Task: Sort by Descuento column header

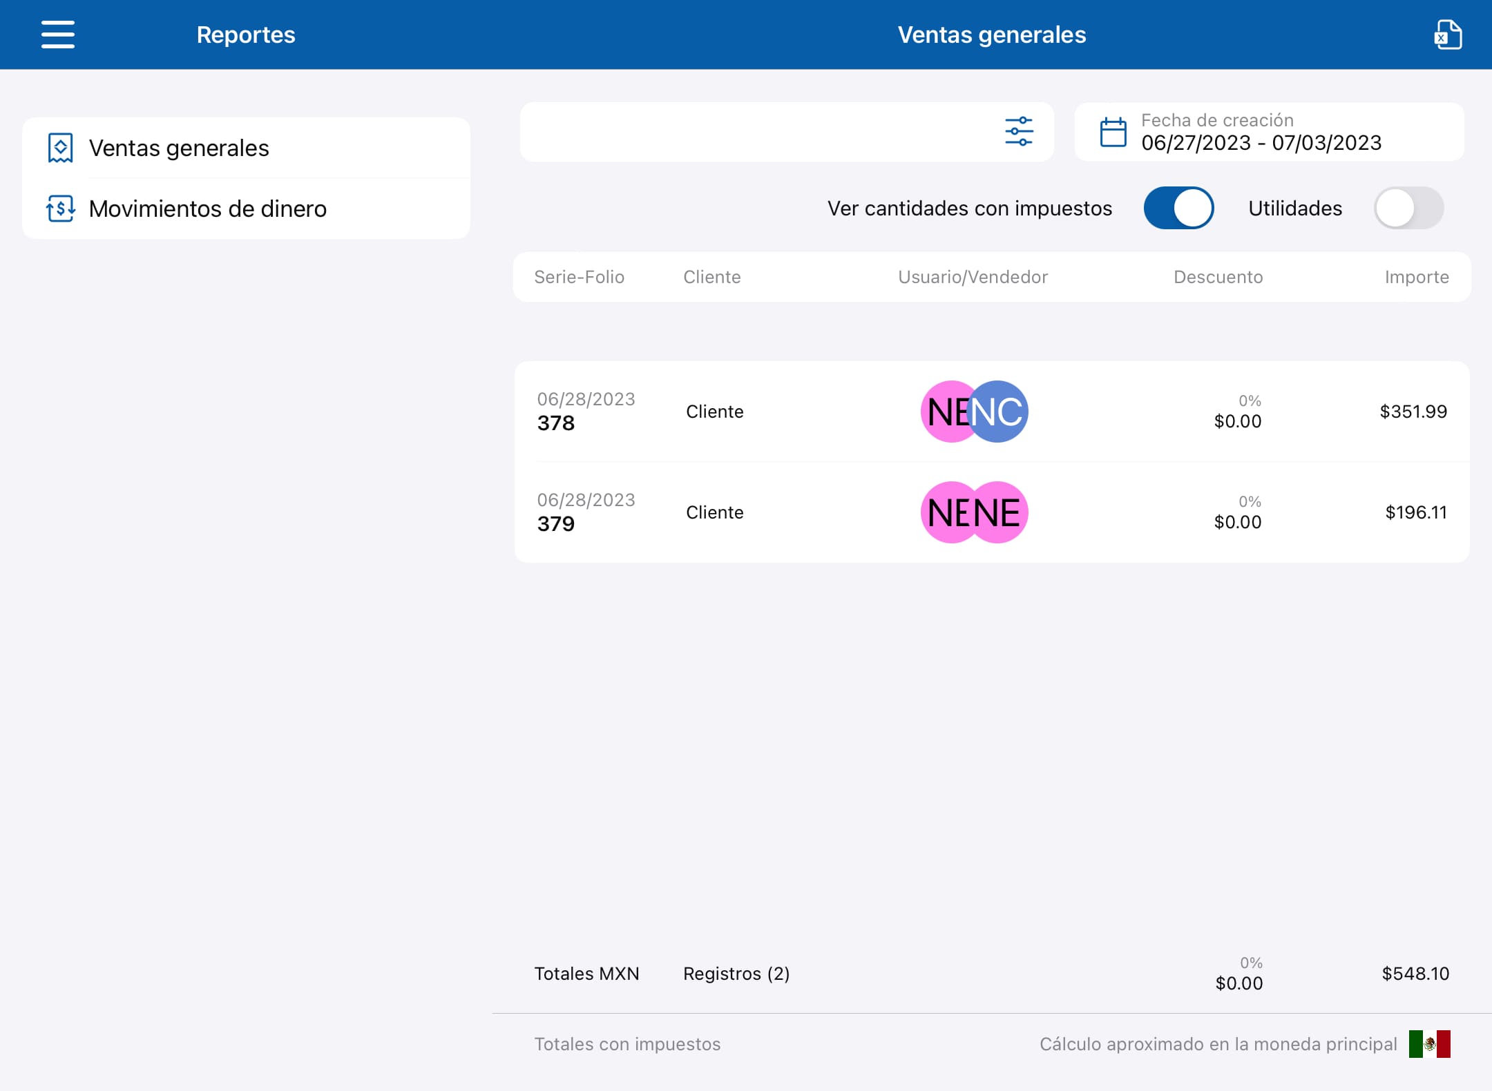Action: [1218, 277]
